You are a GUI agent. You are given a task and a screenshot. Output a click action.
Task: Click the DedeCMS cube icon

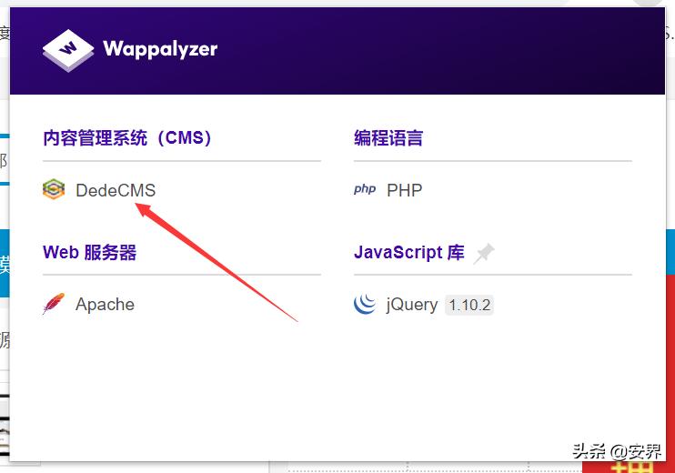54,189
